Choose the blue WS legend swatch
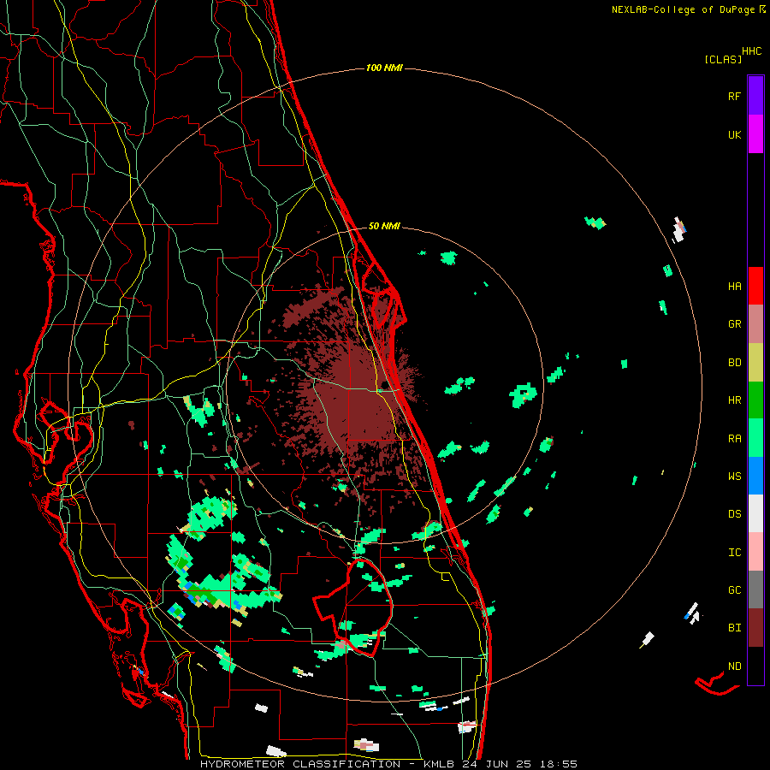 pyautogui.click(x=755, y=476)
